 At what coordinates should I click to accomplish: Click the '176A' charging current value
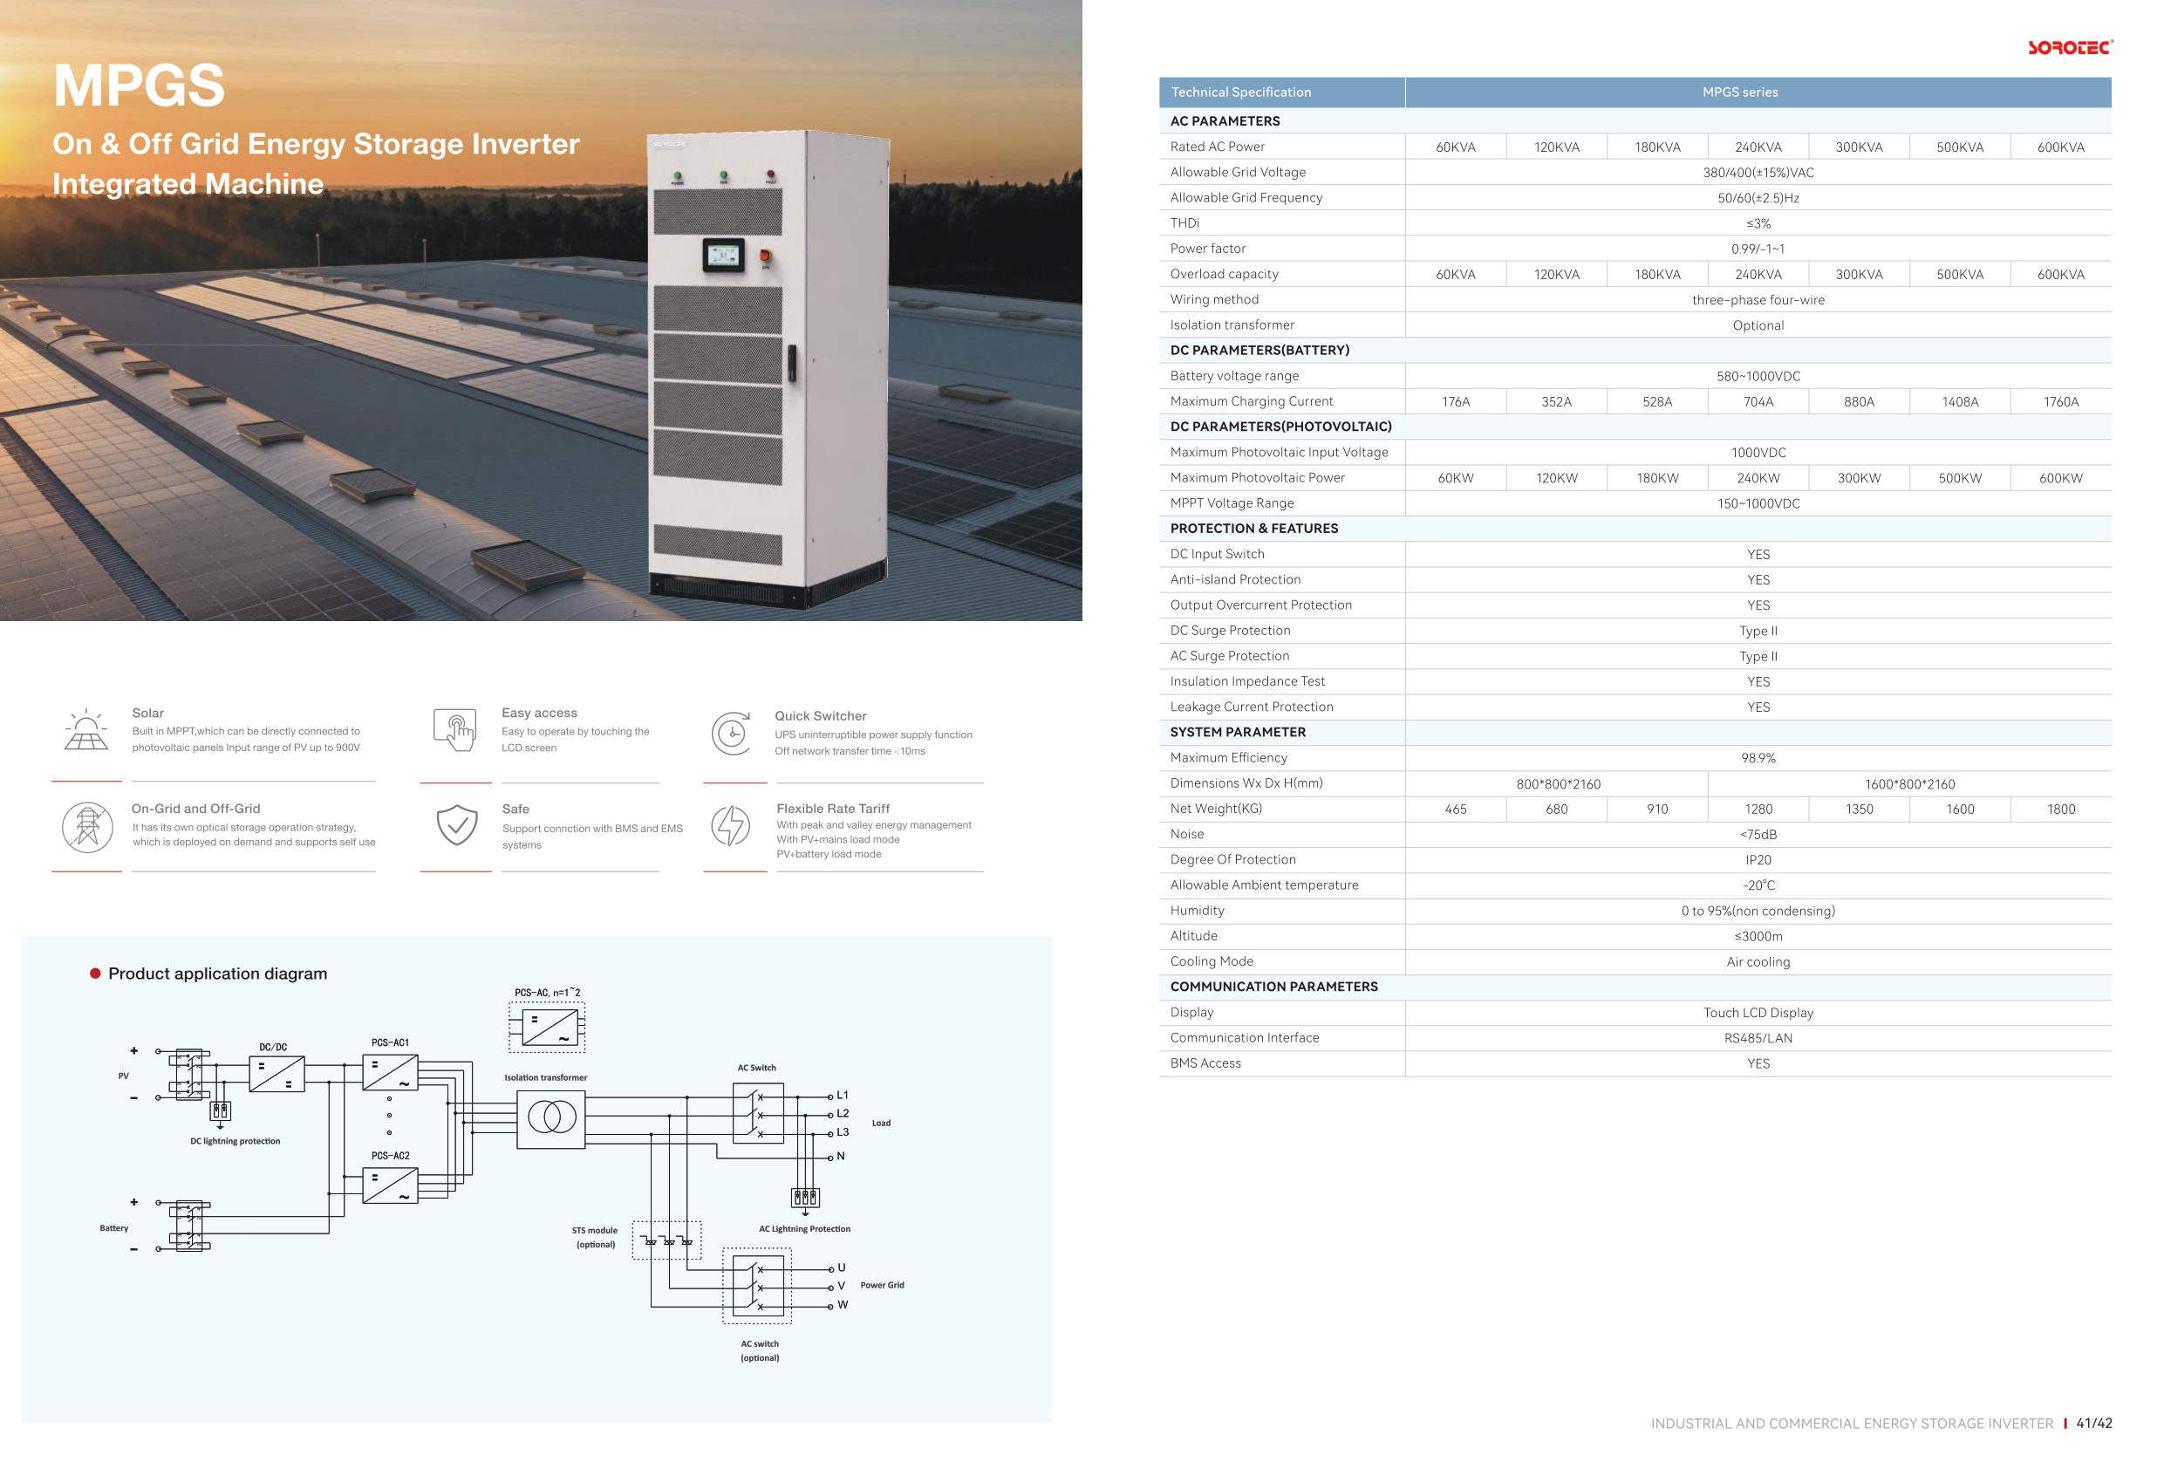[x=1456, y=401]
